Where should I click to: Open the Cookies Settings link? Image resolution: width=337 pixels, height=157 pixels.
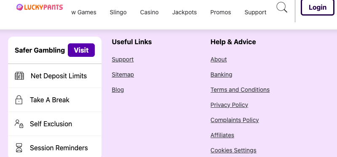[233, 150]
